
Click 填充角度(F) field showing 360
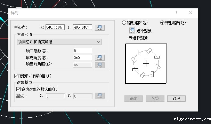[83, 57]
